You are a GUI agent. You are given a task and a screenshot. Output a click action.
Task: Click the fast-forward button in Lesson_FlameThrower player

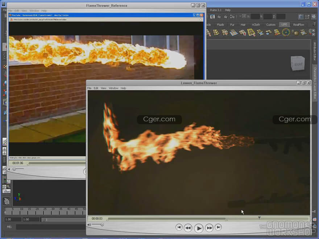tap(209, 228)
